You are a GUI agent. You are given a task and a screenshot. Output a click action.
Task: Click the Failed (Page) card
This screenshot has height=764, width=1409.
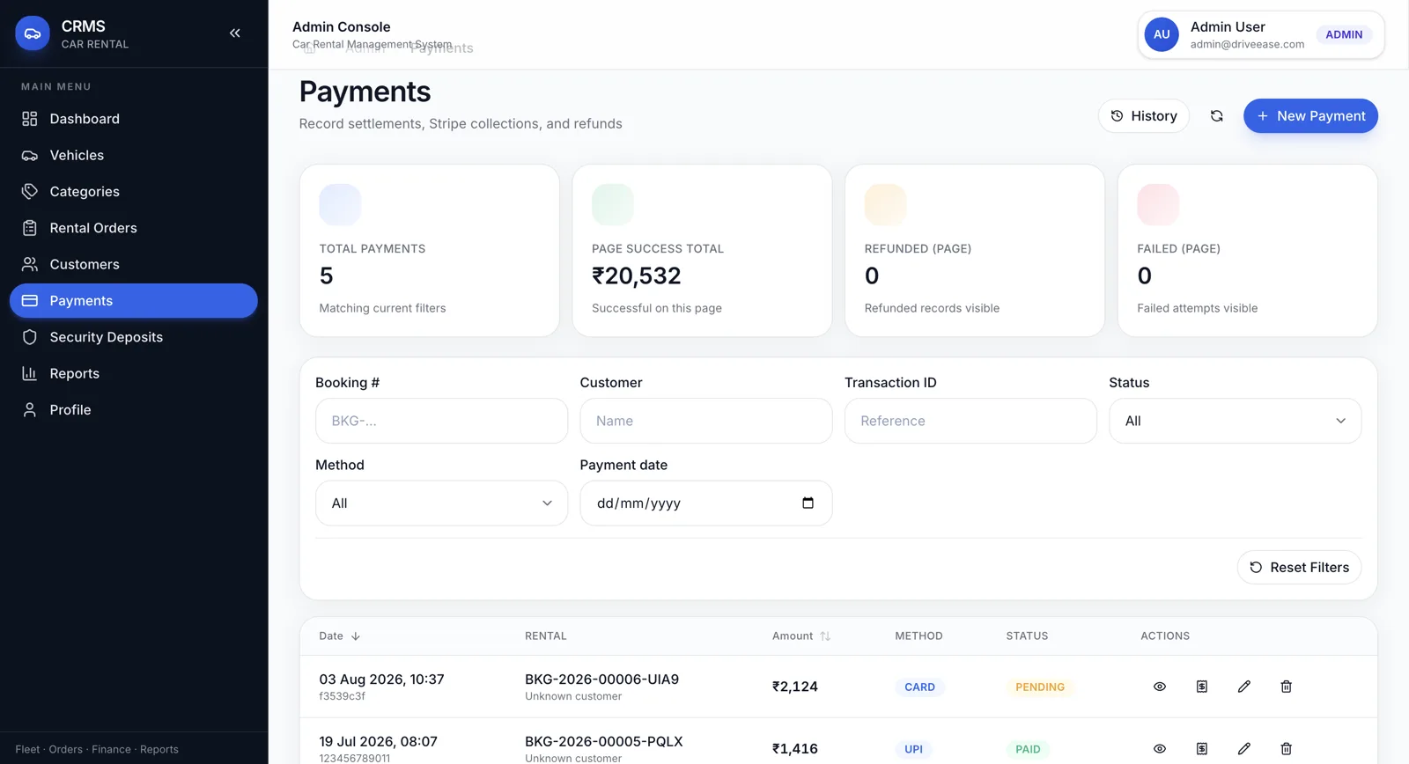1247,251
